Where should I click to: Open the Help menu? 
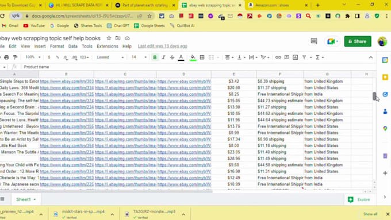(x=127, y=47)
